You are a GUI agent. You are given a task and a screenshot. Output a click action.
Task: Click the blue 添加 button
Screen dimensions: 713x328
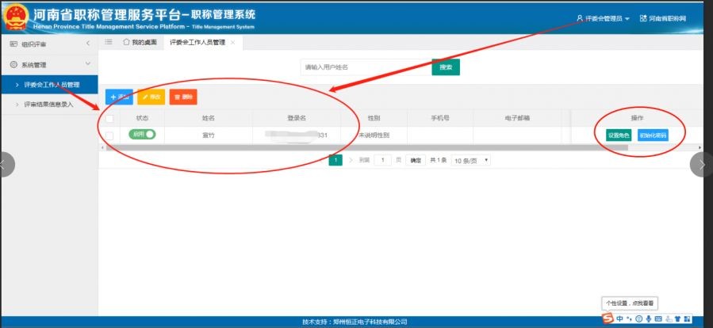[119, 97]
